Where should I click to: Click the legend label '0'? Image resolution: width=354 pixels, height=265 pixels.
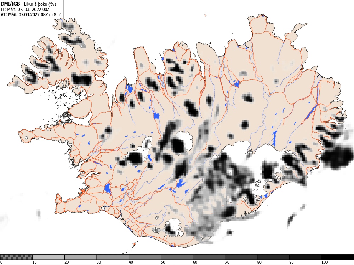(x=1, y=262)
